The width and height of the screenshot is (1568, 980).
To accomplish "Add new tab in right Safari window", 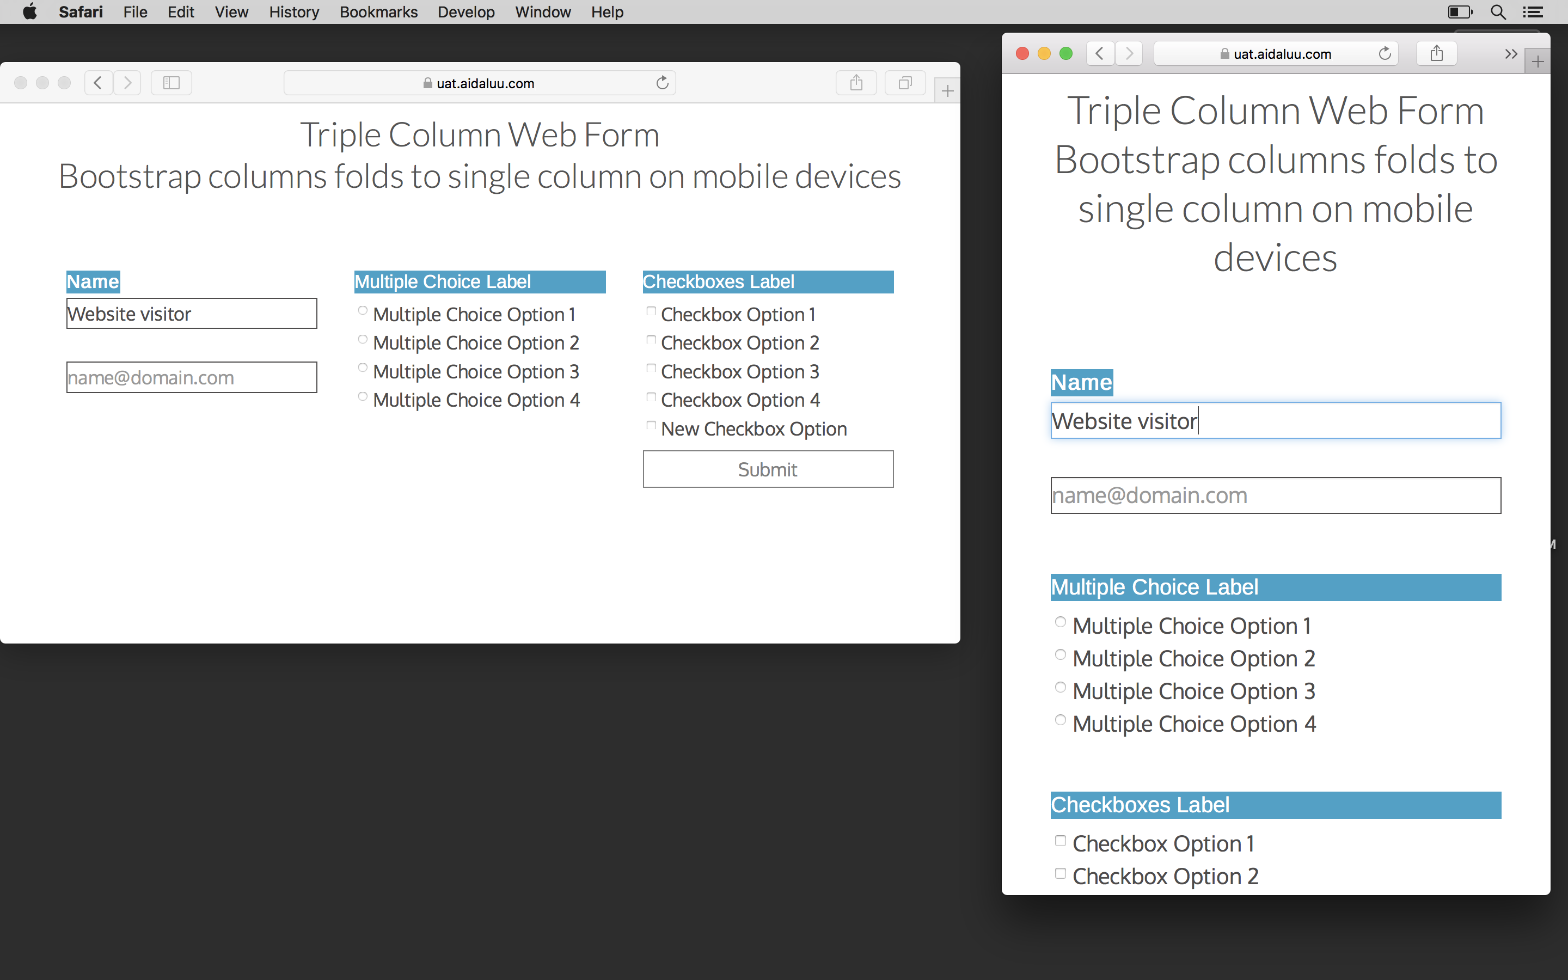I will [x=1538, y=62].
